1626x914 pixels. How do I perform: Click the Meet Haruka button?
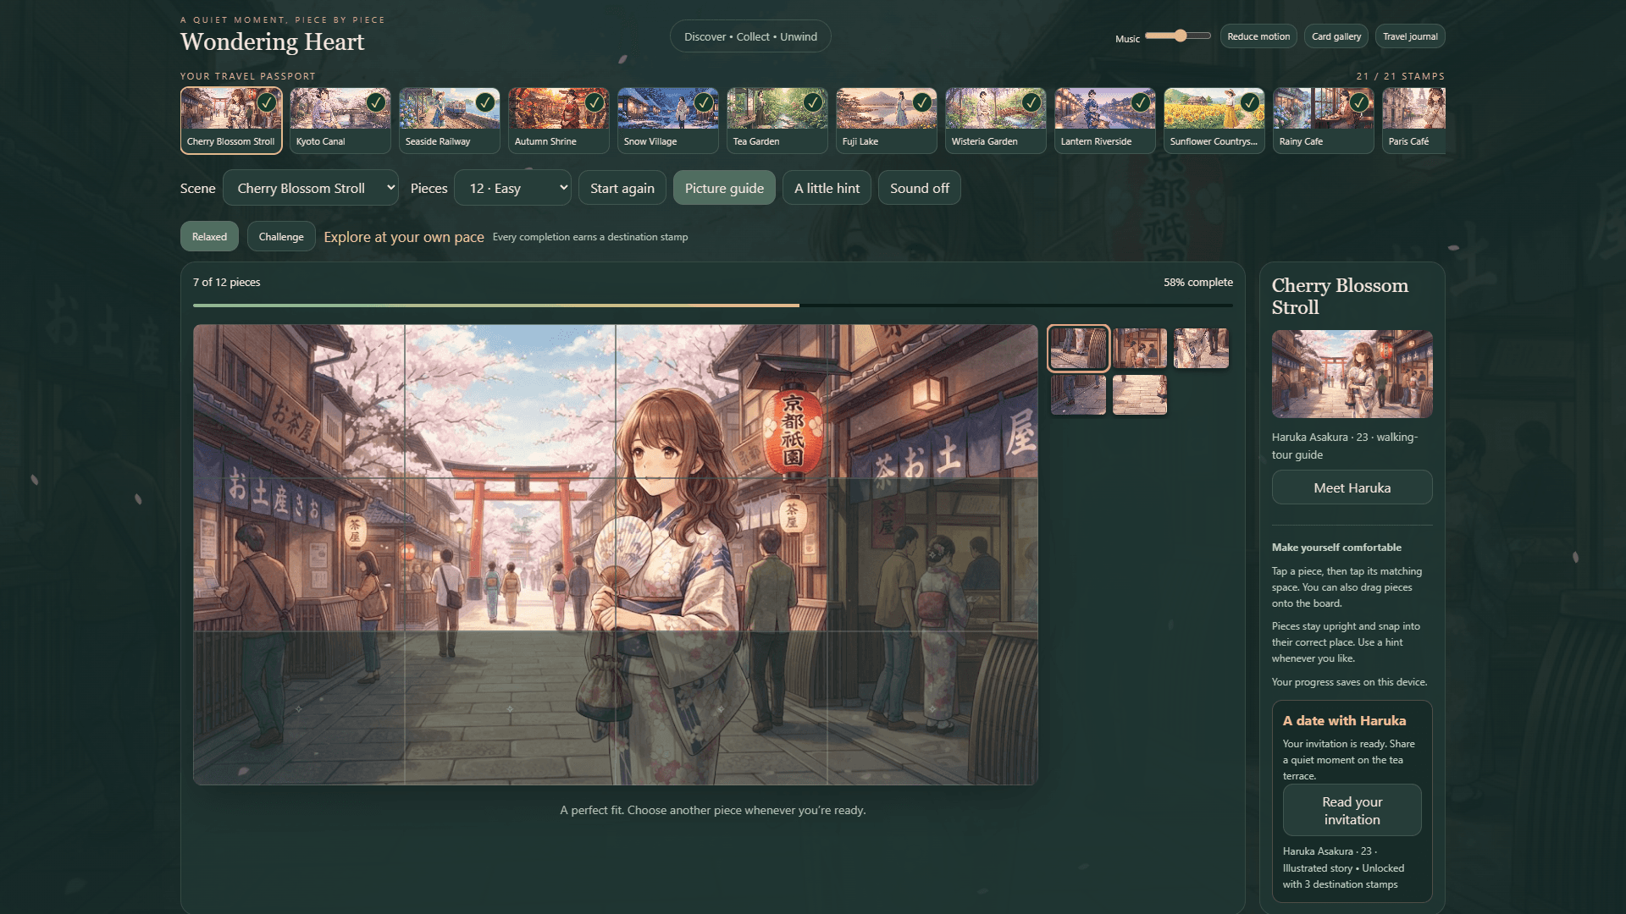(x=1352, y=487)
